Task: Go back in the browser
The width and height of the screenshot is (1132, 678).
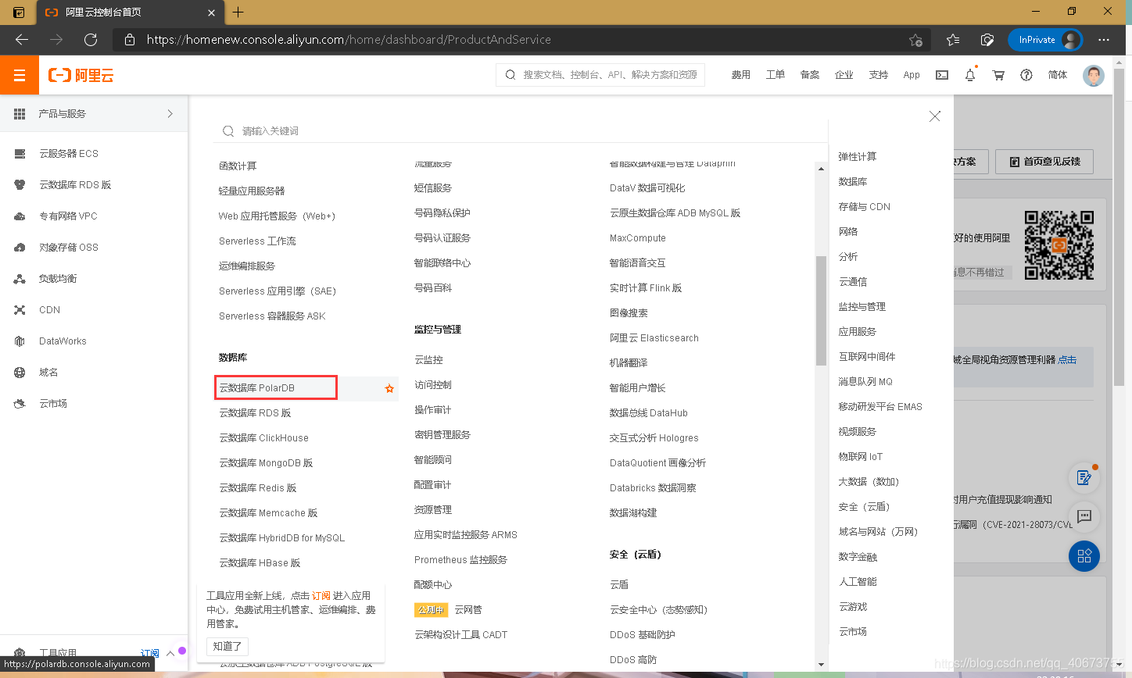Action: point(22,39)
